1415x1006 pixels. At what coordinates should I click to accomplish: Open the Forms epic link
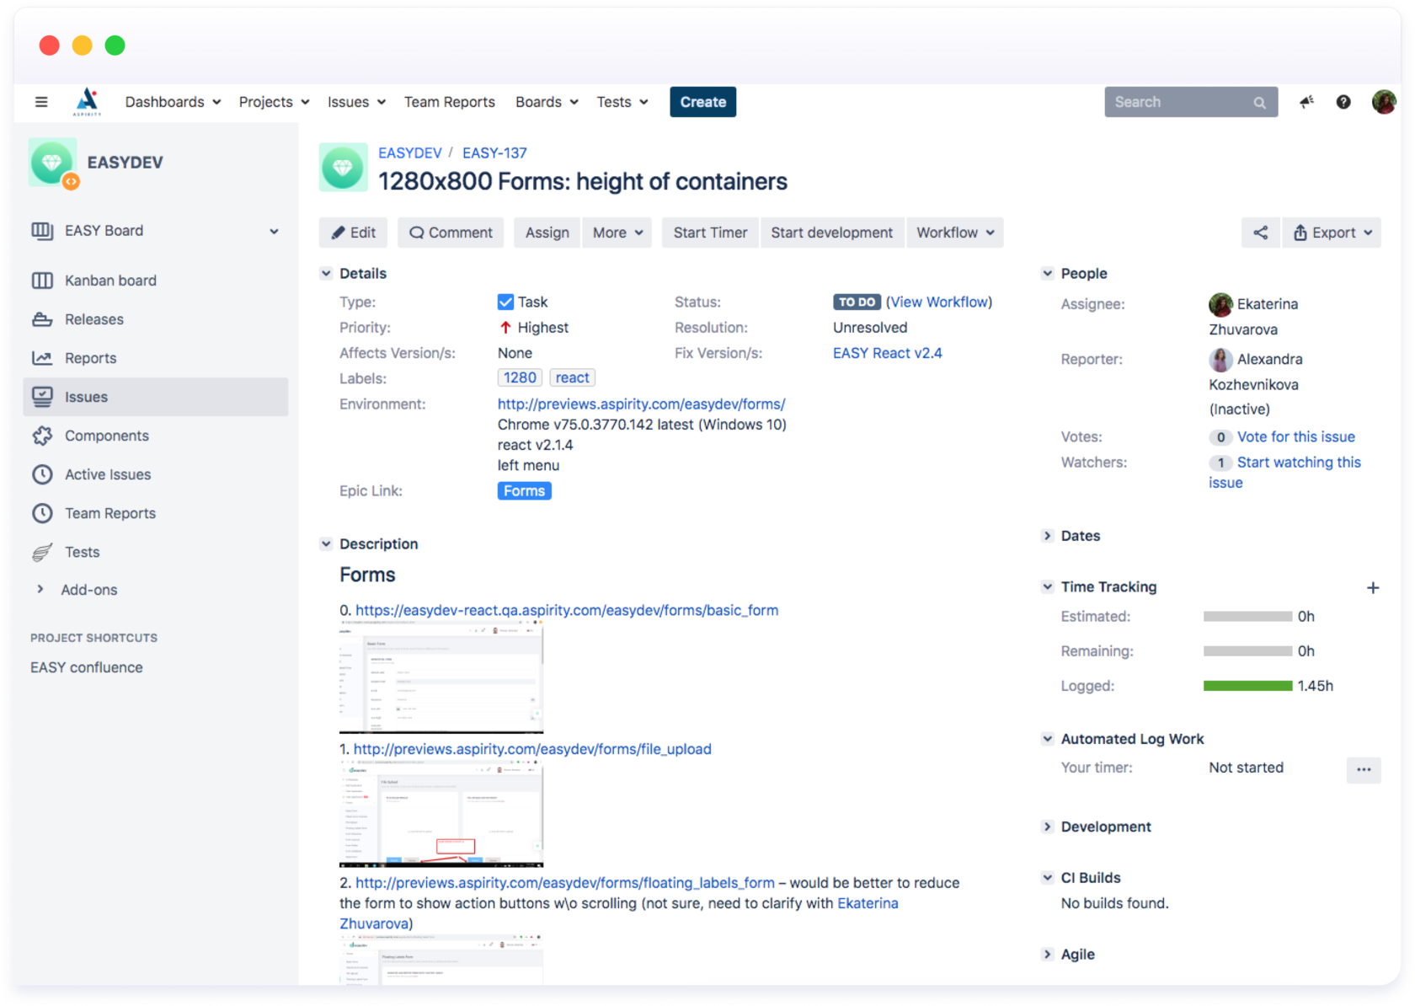click(x=525, y=491)
